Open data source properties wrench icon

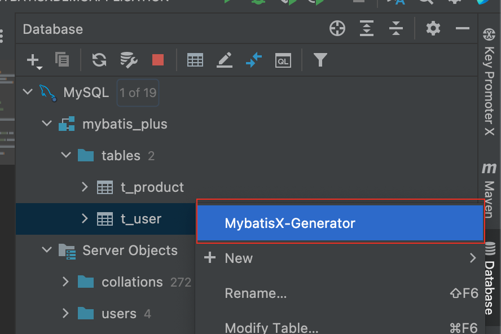[x=129, y=59]
